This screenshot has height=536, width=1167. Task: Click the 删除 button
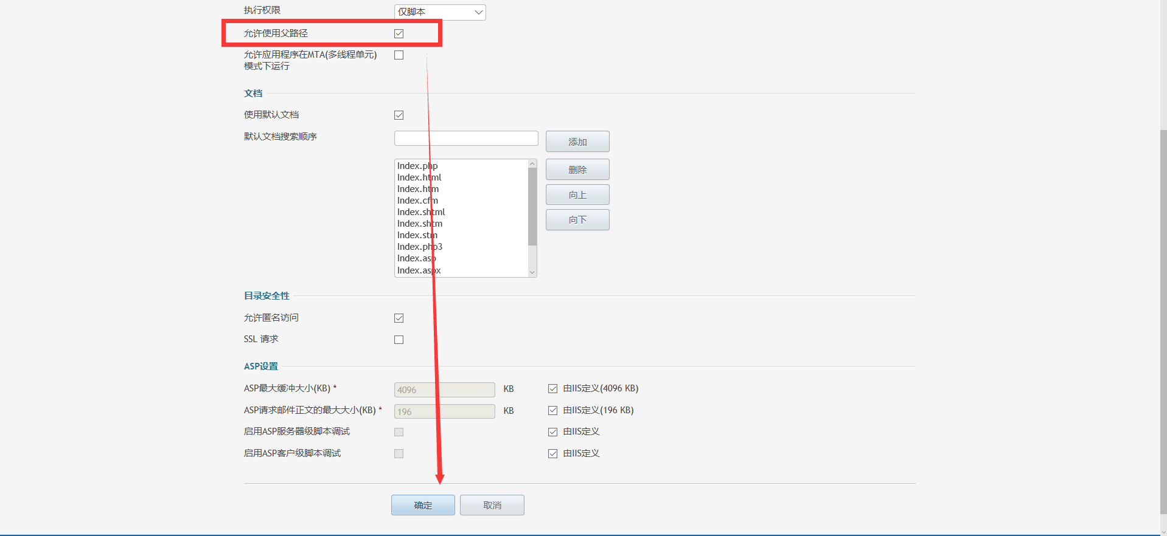click(577, 170)
